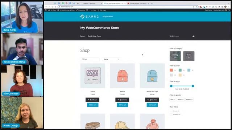Check the In stock filter checkbox
This screenshot has width=232, height=130.
(x=171, y=114)
